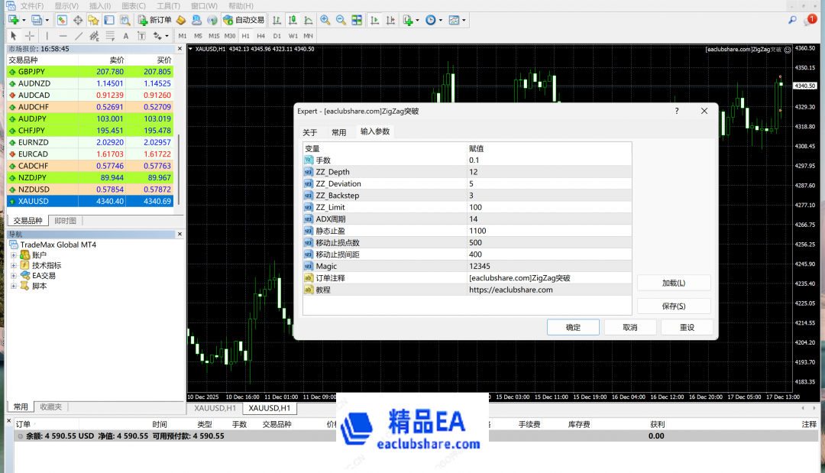Switch chart timeframe to M15
Image resolution: width=825 pixels, height=473 pixels.
[214, 36]
